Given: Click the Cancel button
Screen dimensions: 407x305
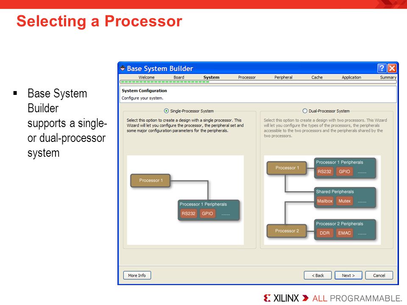Looking at the screenshot, I should coord(379,275).
